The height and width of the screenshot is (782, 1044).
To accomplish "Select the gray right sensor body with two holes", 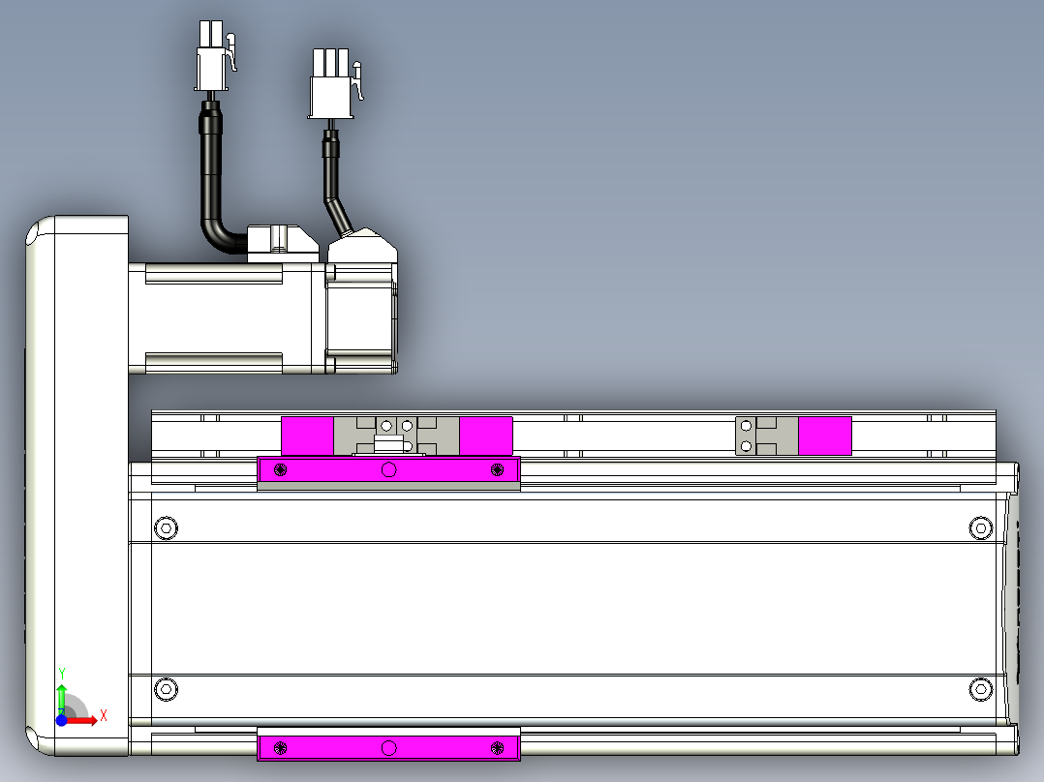I will click(x=766, y=436).
